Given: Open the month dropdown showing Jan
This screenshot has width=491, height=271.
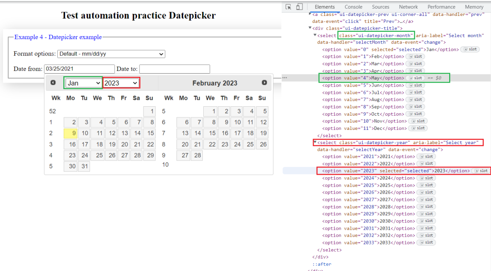Looking at the screenshot, I should pyautogui.click(x=83, y=83).
